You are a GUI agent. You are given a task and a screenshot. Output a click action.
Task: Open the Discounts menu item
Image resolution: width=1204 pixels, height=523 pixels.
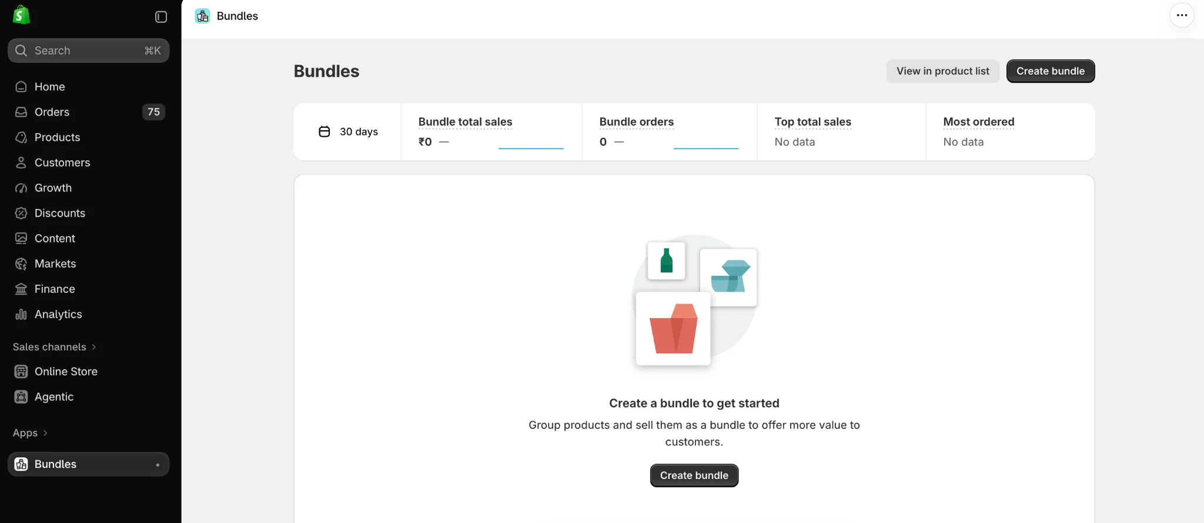pos(89,213)
